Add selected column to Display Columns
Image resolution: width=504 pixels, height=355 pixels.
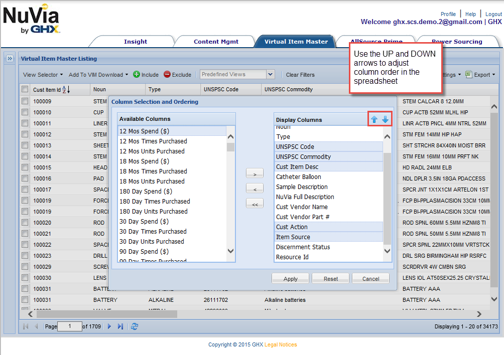click(x=255, y=173)
